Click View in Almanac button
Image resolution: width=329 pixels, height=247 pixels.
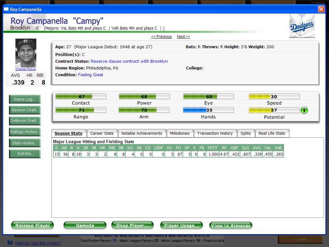pyautogui.click(x=231, y=225)
